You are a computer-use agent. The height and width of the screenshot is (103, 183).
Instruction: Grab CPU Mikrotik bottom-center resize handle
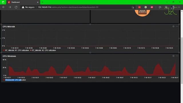90,53
